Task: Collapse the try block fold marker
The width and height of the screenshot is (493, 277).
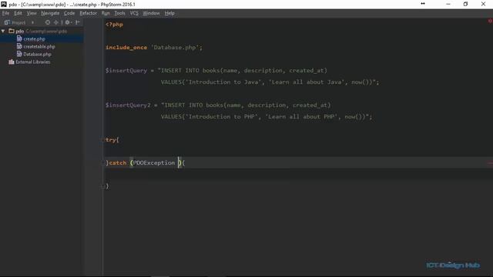Action: pyautogui.click(x=102, y=140)
